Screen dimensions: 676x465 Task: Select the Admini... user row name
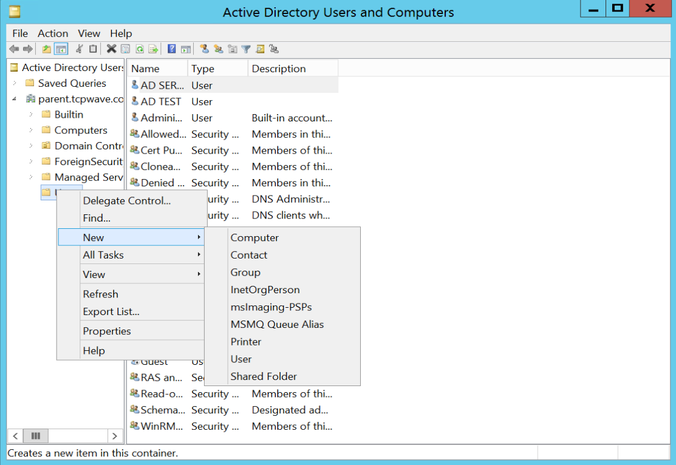pos(161,118)
